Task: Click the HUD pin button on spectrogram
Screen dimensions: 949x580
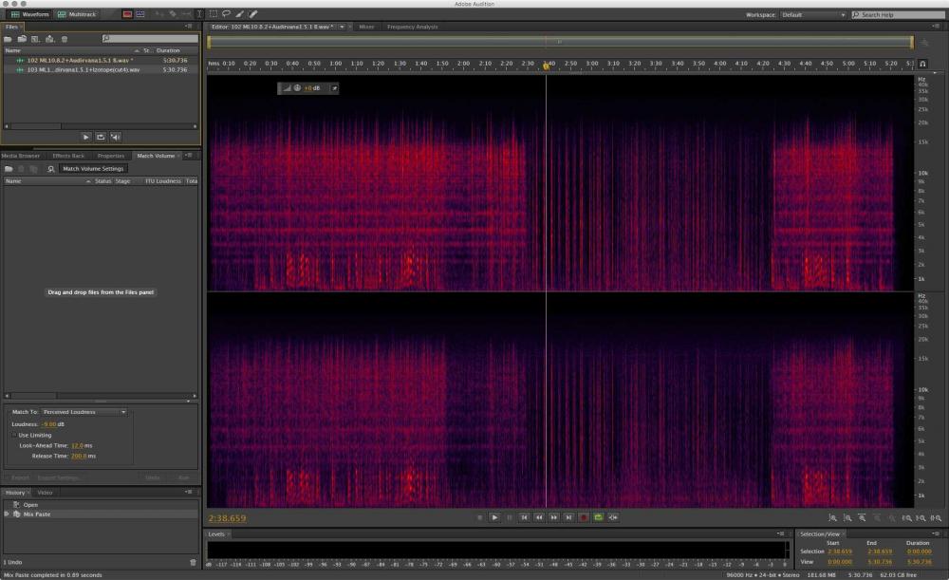Action: click(334, 88)
